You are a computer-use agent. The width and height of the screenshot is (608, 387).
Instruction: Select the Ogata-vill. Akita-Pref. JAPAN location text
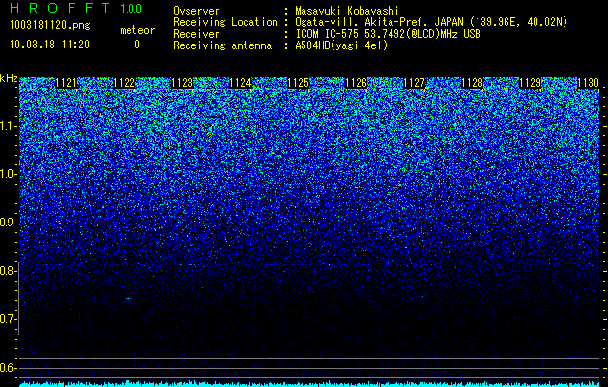(431, 23)
